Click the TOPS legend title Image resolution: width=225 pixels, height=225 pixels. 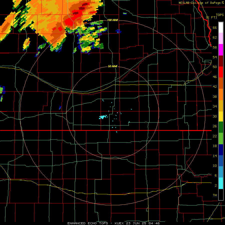[x=220, y=15]
